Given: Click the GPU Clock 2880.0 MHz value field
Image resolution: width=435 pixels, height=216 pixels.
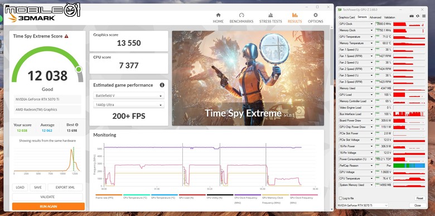Looking at the screenshot, I should (383, 24).
